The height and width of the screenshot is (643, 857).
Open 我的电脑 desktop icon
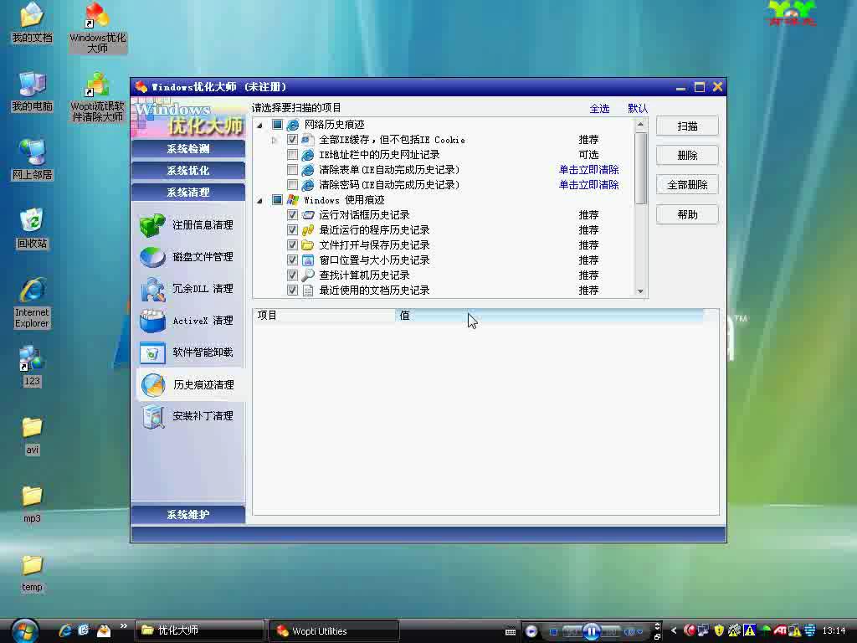point(32,91)
